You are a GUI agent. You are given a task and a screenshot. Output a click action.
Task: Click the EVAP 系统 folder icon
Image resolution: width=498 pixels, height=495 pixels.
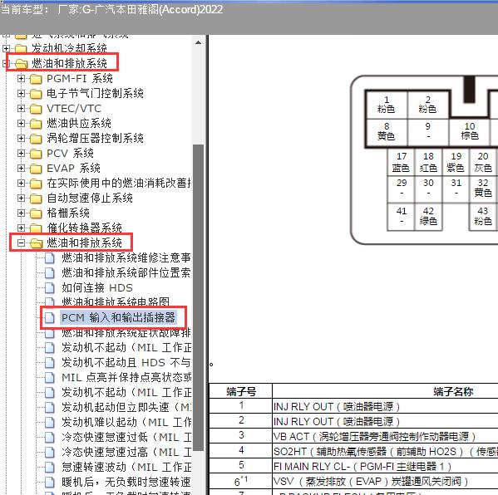click(36, 169)
